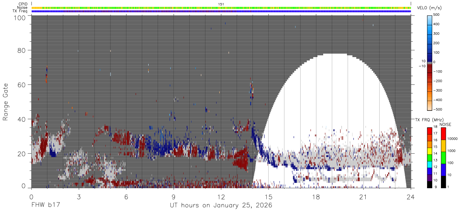Click range gate tick label '80'
462x213 pixels.
[21, 50]
